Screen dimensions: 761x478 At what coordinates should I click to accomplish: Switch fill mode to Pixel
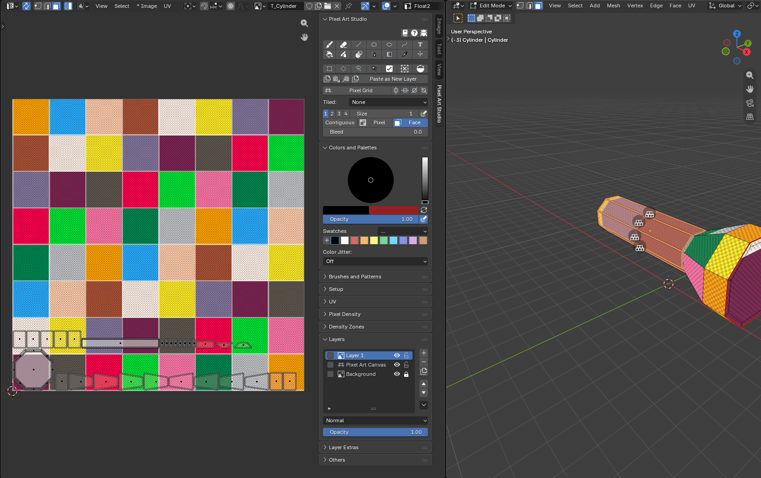[375, 123]
